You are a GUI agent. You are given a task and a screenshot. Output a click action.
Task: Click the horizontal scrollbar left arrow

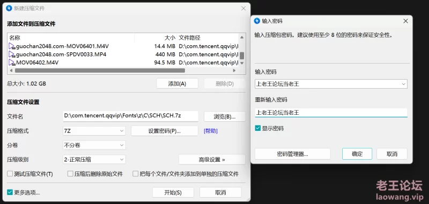(x=11, y=70)
